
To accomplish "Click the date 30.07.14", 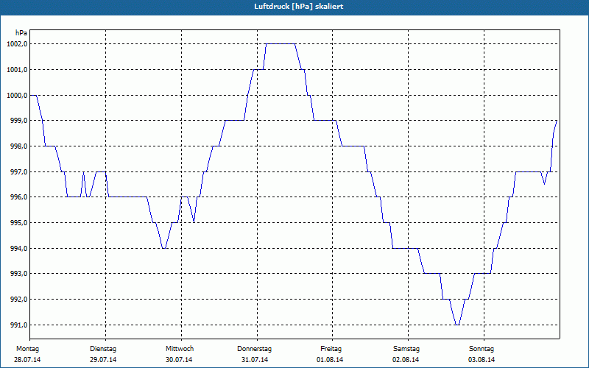I will [179, 360].
